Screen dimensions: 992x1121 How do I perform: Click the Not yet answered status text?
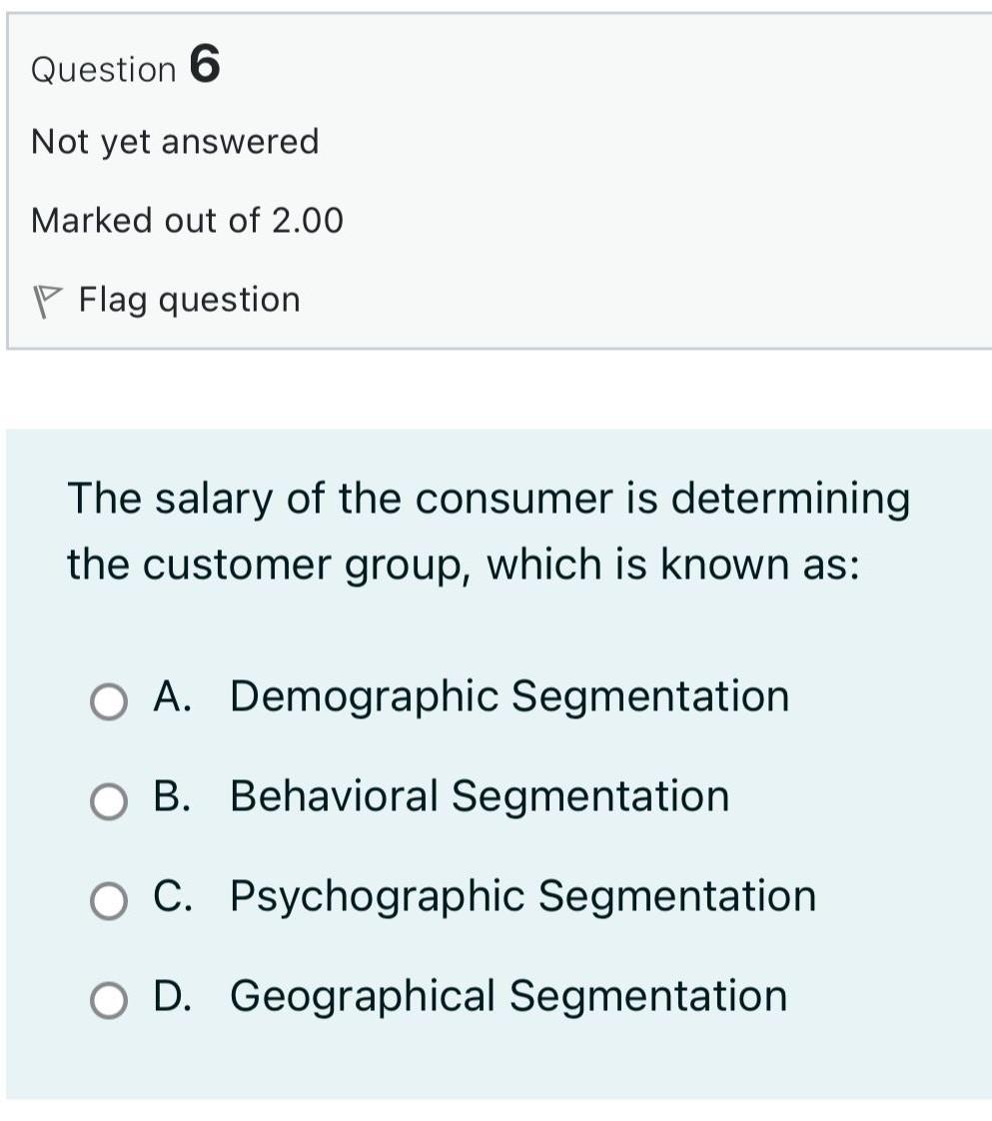[x=175, y=142]
